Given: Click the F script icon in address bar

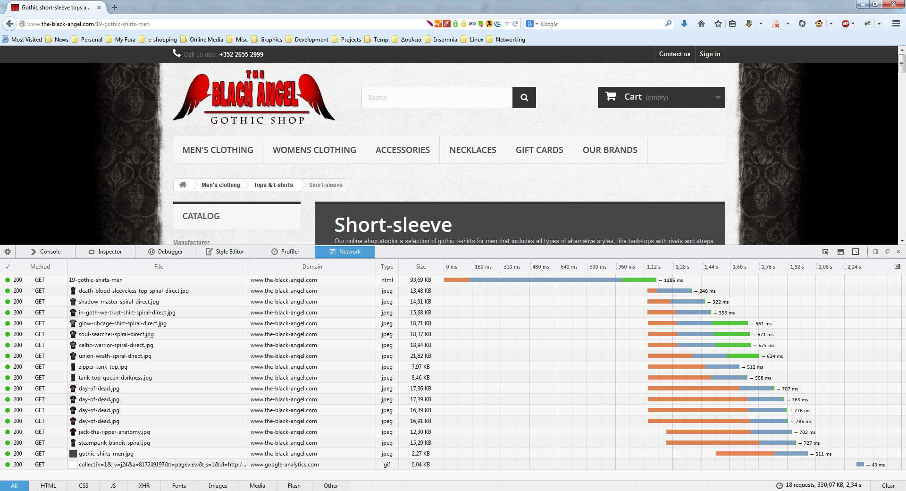Looking at the screenshot, I should coord(446,24).
